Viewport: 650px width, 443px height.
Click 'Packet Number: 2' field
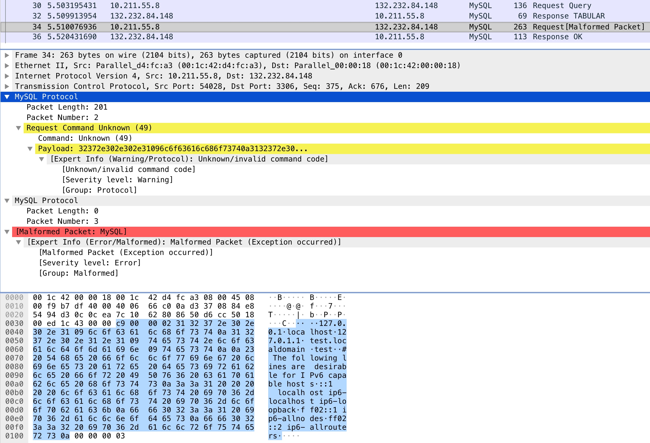point(62,117)
